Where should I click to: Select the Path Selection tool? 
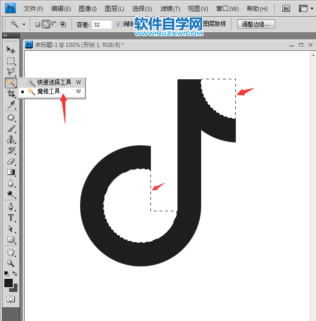[x=10, y=228]
